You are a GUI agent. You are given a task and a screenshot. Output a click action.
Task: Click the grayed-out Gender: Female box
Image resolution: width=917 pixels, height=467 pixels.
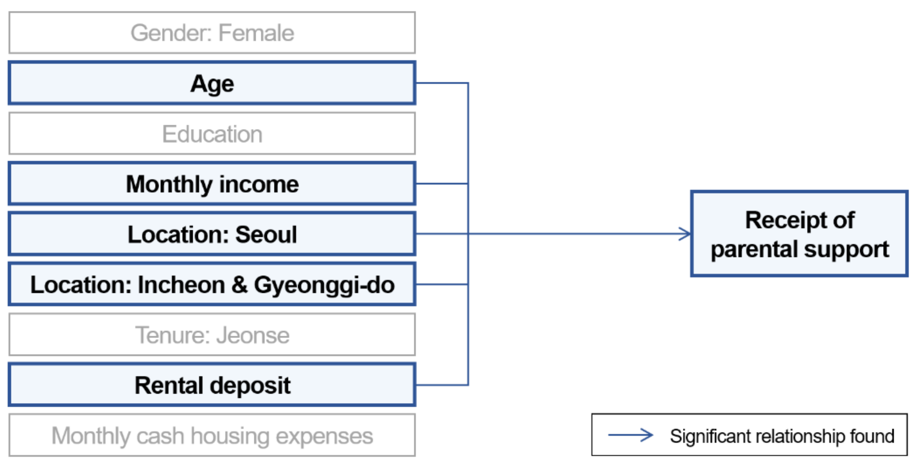point(212,33)
